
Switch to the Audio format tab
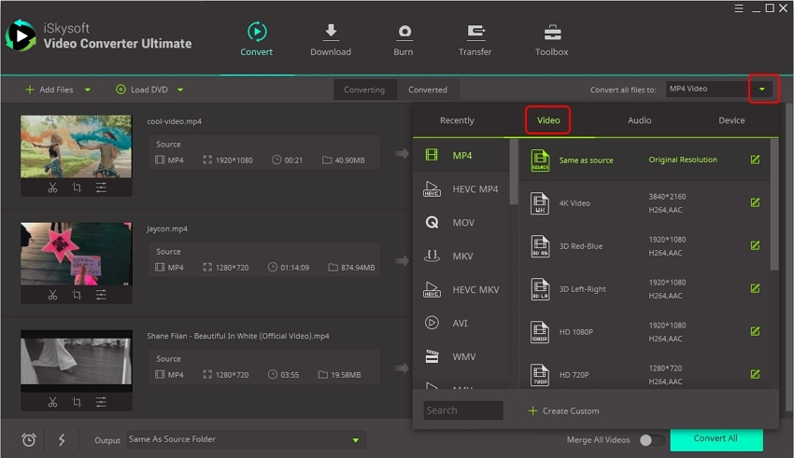639,120
